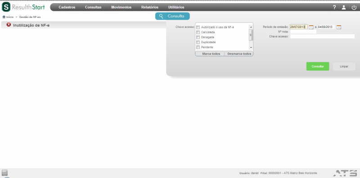Click the ResulthStart logo icon
Image resolution: width=360 pixels, height=178 pixels.
[6, 7]
